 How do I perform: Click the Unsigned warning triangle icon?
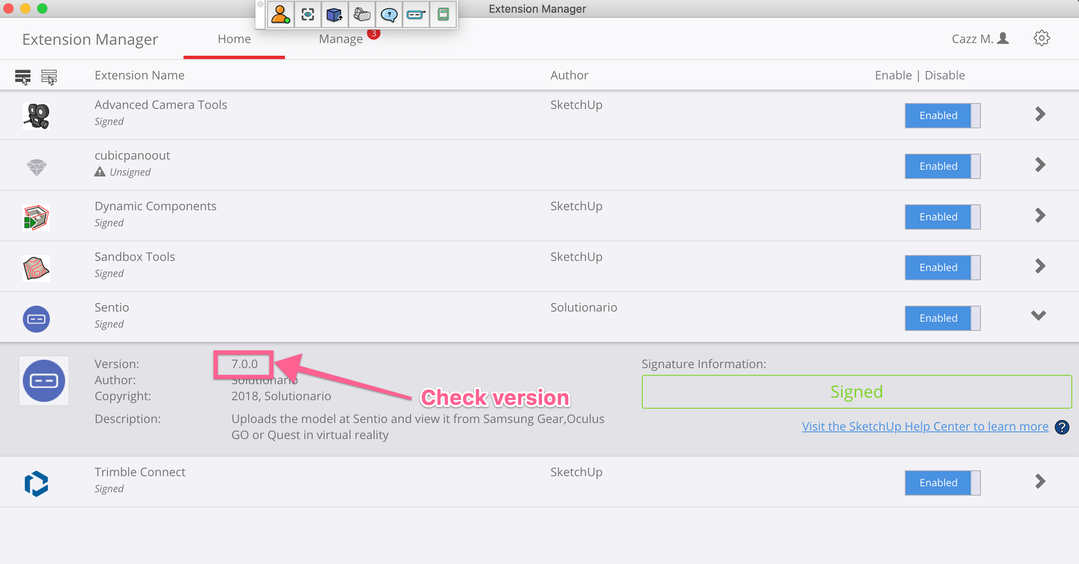point(100,172)
